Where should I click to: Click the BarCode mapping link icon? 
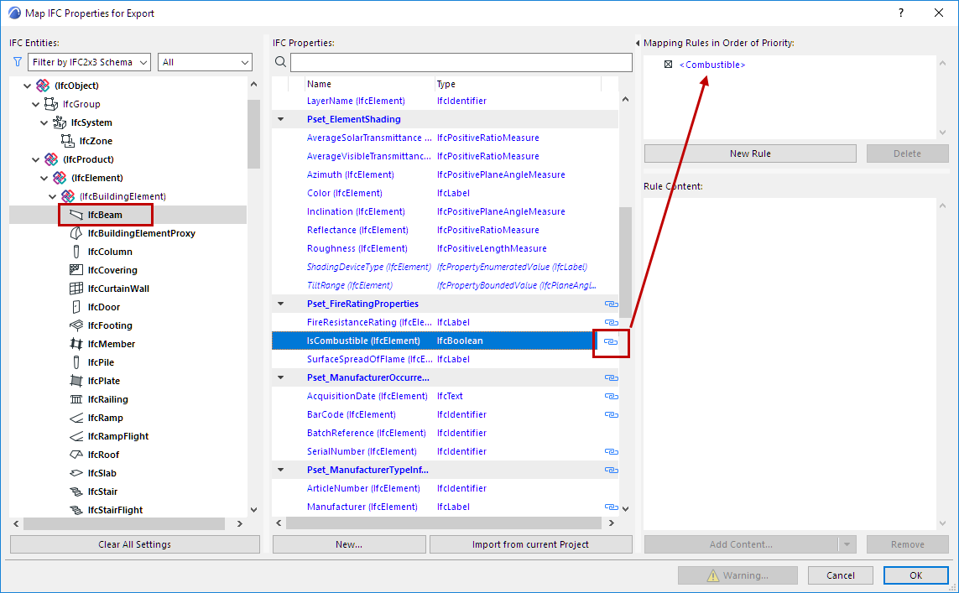[x=611, y=414]
